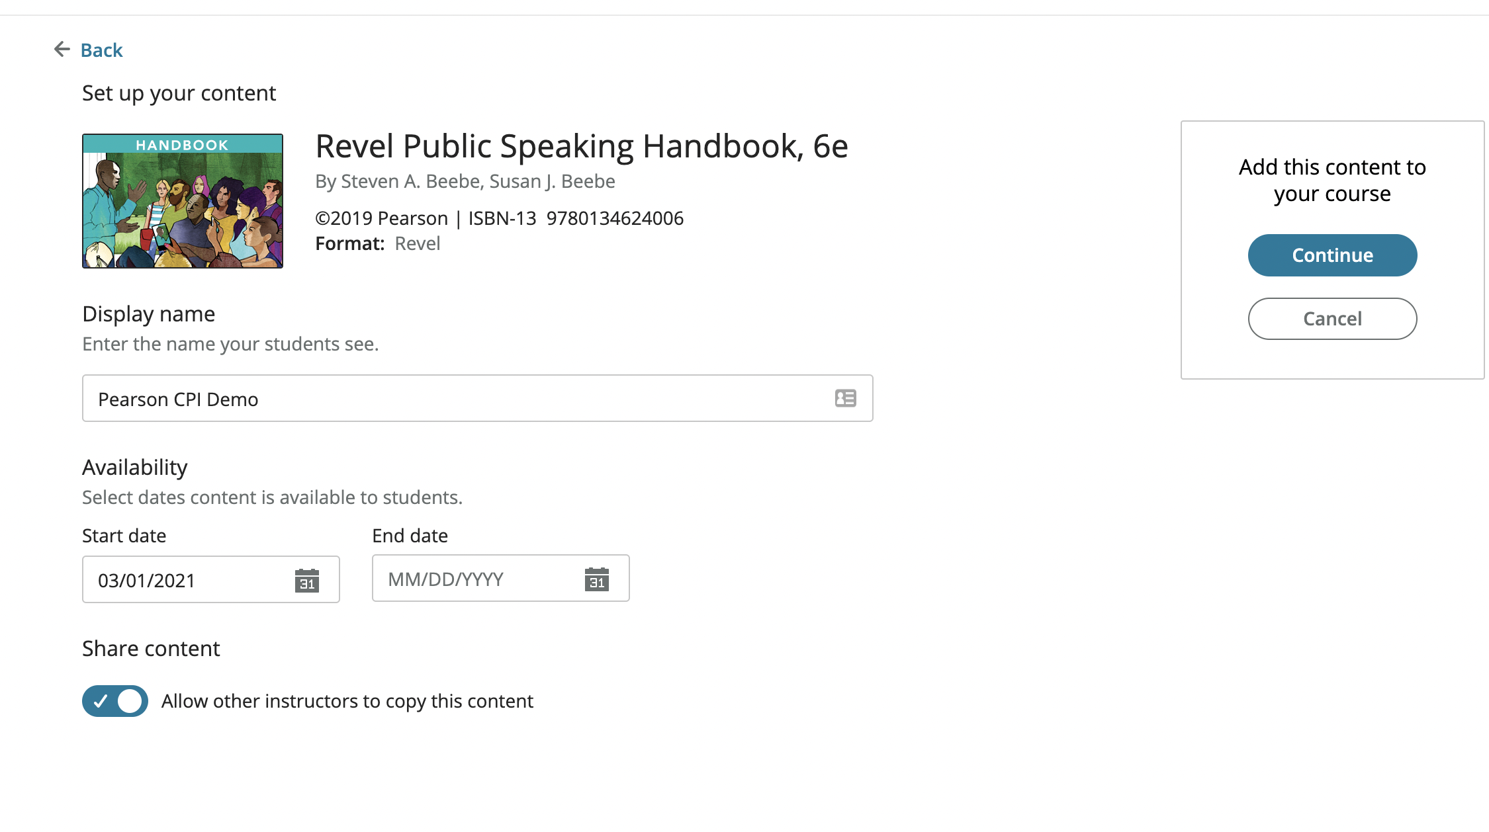This screenshot has height=832, width=1489.
Task: Click the Set up your content heading
Action: point(179,93)
